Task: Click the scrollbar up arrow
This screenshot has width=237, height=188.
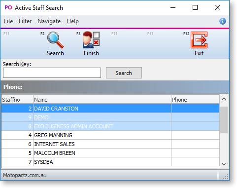Action: click(x=224, y=99)
